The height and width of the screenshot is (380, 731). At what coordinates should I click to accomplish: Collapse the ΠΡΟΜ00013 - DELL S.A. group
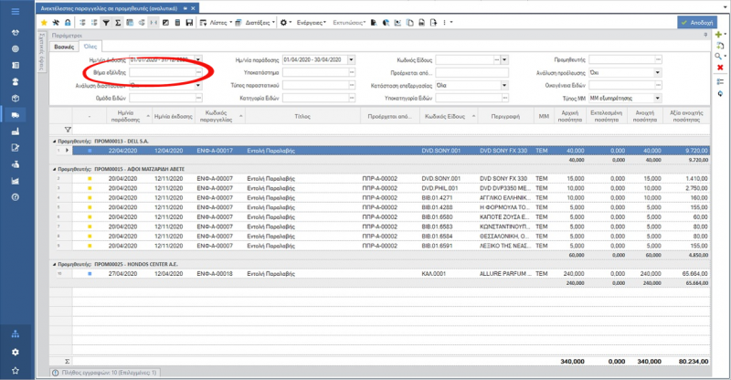pyautogui.click(x=54, y=141)
